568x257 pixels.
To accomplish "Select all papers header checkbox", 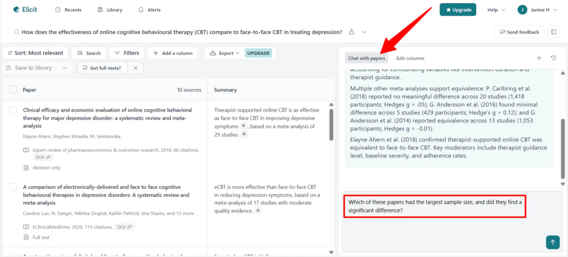I will coord(13,89).
